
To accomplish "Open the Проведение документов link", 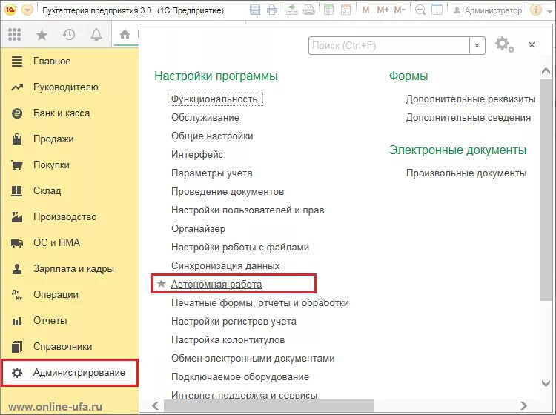I will coord(228,192).
